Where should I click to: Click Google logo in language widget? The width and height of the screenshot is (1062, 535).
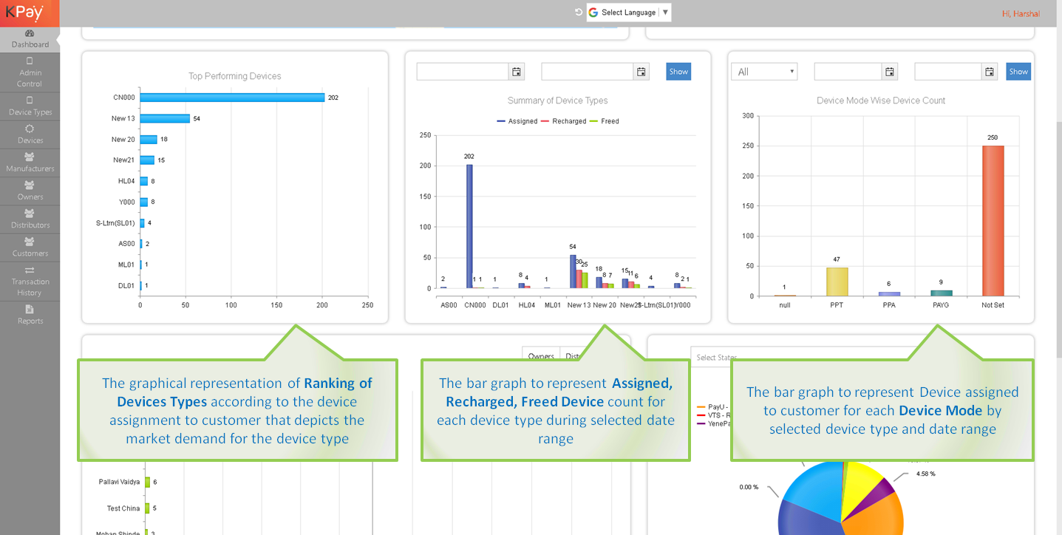593,13
